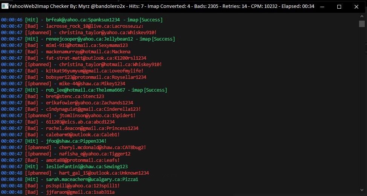The height and width of the screenshot is (196, 367).
Task: Click the scrollbar up arrow
Action: [x=362, y=17]
